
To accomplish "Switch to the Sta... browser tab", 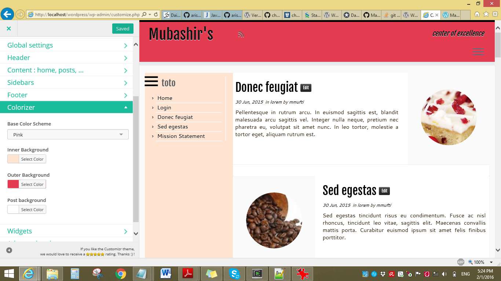I will point(312,15).
